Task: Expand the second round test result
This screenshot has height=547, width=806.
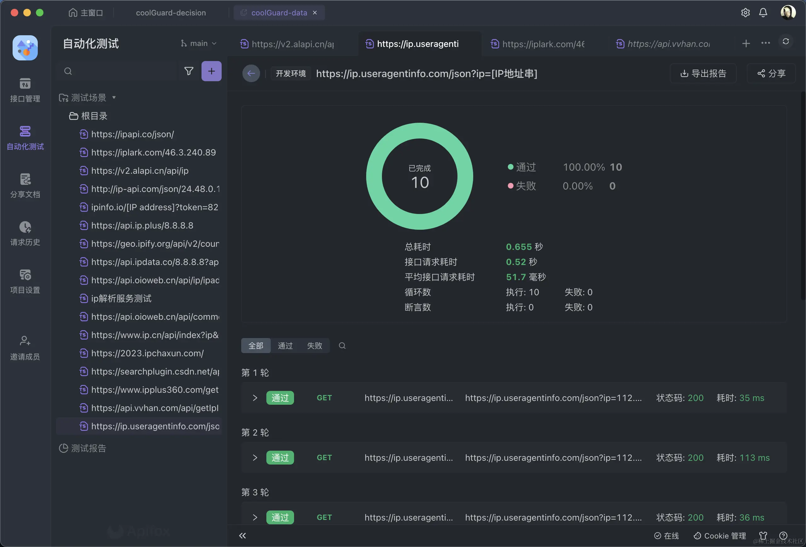Action: pyautogui.click(x=255, y=457)
